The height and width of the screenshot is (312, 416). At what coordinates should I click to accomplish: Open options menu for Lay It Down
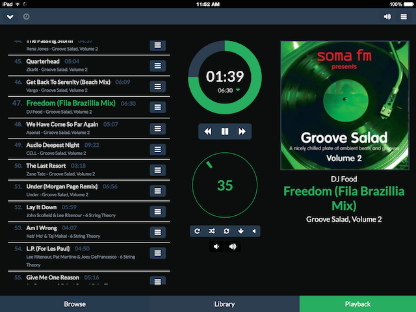pyautogui.click(x=157, y=211)
